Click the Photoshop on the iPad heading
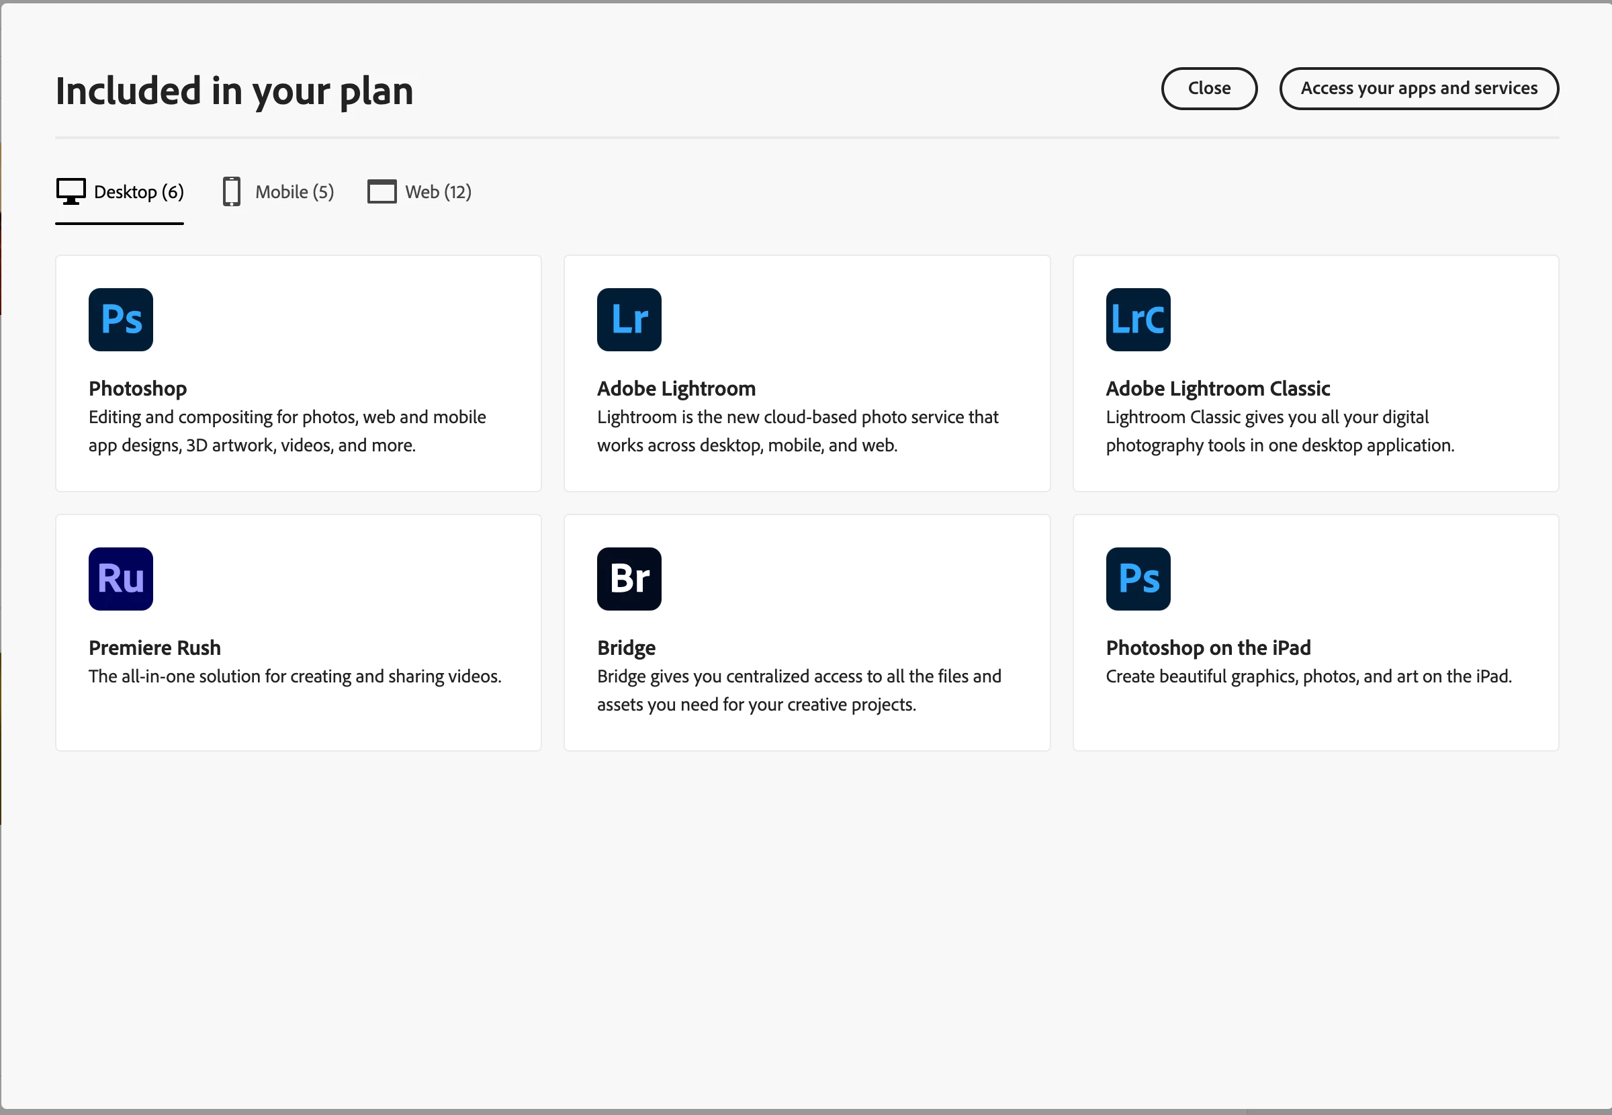 [1208, 648]
